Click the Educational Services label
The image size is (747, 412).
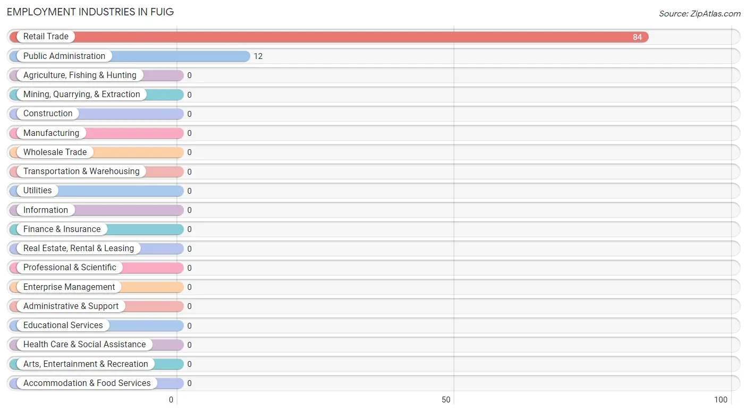pos(63,325)
